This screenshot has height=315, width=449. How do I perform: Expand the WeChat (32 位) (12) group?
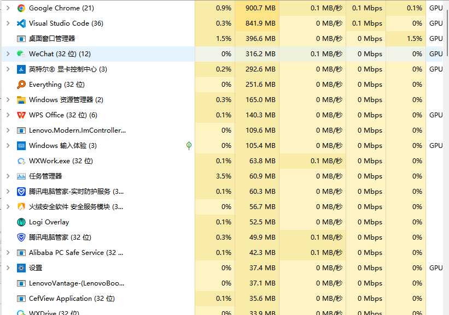pos(8,54)
